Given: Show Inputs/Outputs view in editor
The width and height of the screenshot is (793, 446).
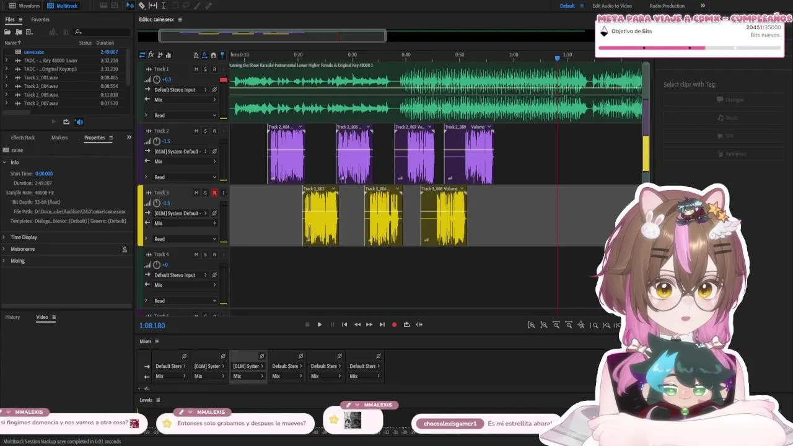Looking at the screenshot, I should click(x=142, y=55).
